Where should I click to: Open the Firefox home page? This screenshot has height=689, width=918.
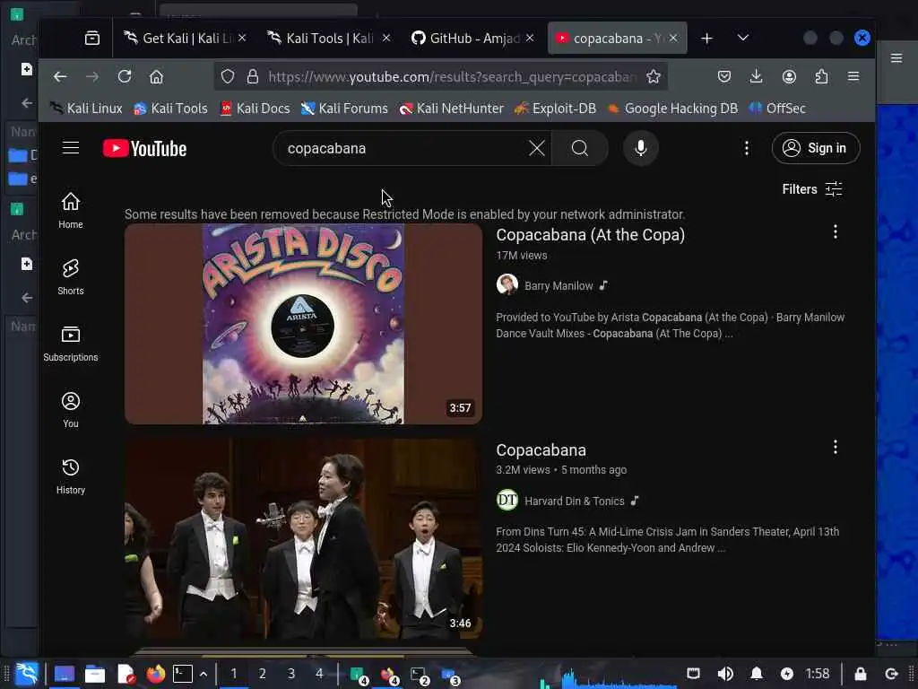click(x=156, y=77)
